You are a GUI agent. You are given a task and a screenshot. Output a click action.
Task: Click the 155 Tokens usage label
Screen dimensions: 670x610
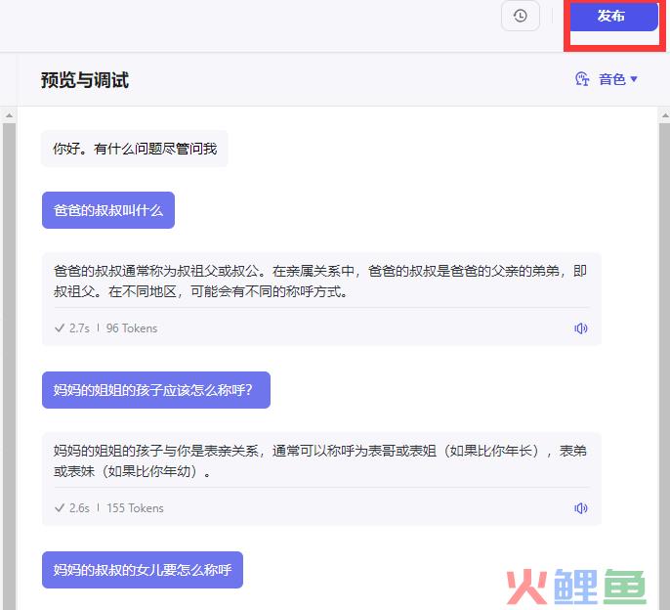pyautogui.click(x=135, y=508)
